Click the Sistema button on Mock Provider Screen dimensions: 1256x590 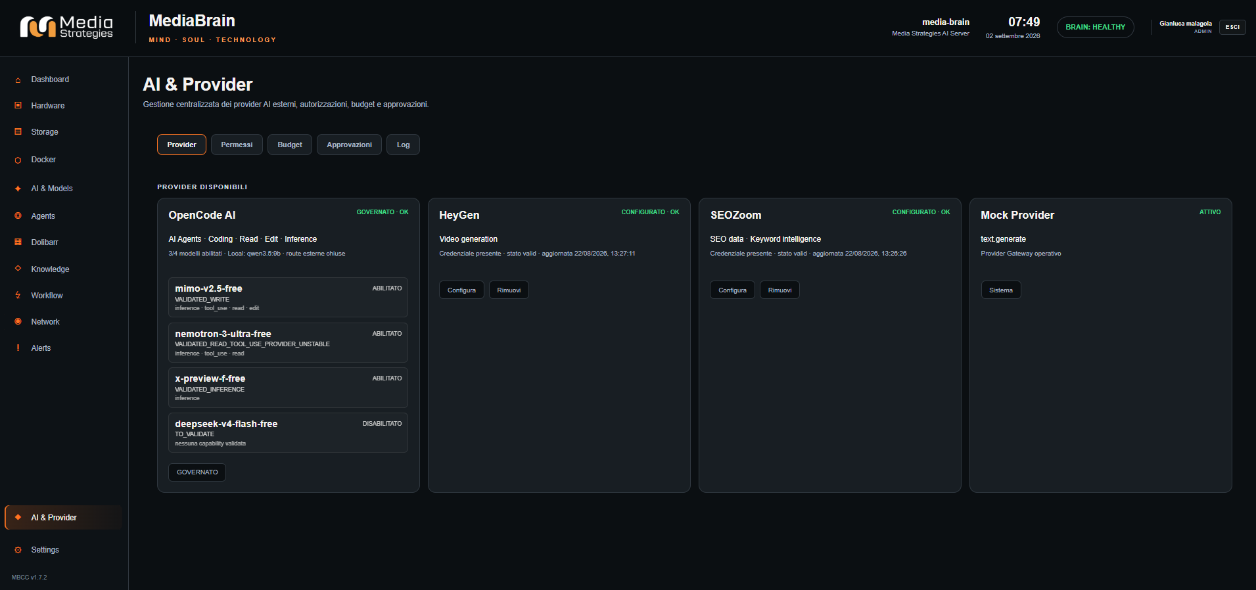1001,290
